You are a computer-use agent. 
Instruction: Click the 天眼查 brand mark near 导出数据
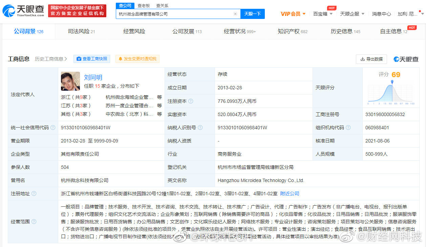point(406,59)
